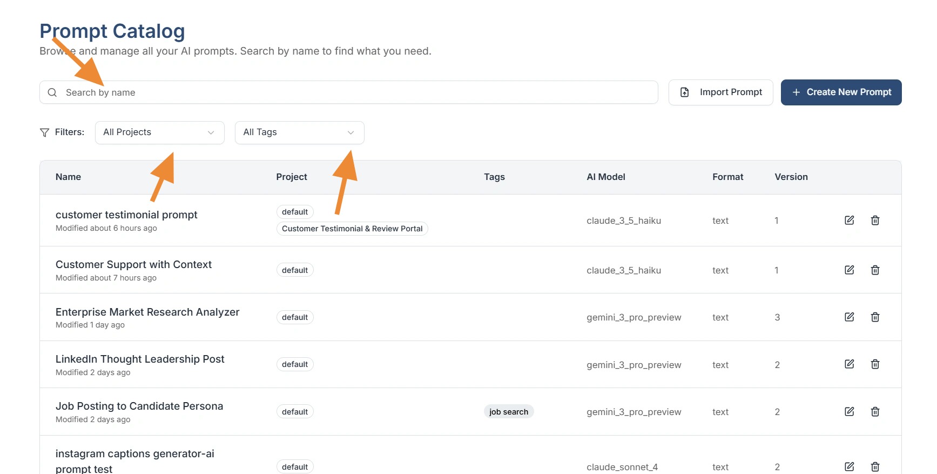Screen dimensions: 937x474
Task: Delete the customer testimonial prompt
Action: pyautogui.click(x=875, y=220)
